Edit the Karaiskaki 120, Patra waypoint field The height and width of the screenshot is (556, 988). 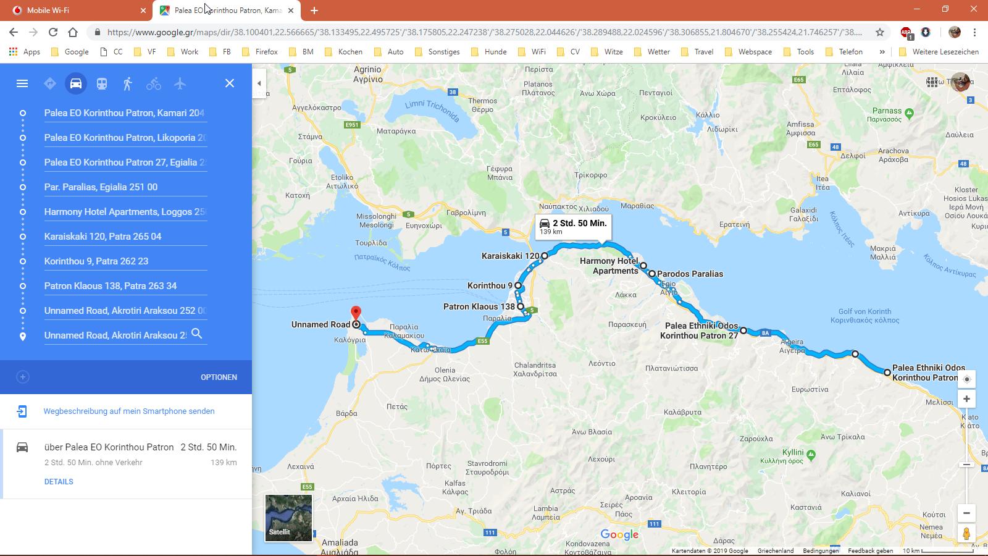125,237
